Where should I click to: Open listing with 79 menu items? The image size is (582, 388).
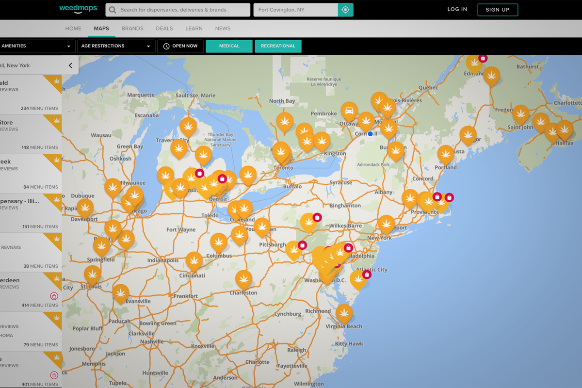[x=31, y=331]
